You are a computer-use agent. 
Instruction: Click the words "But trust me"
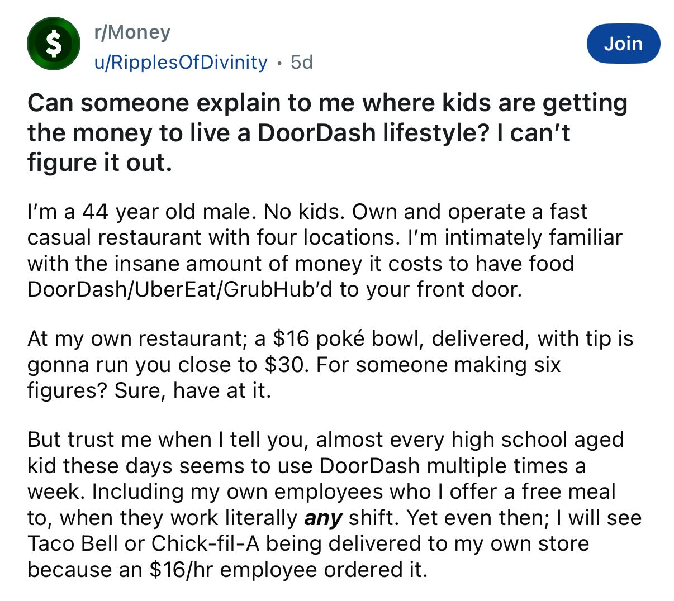tap(90, 439)
